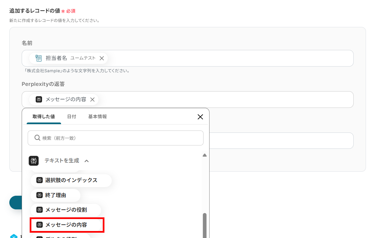
Task: Switch to the 日付 tab
Action: click(x=72, y=117)
